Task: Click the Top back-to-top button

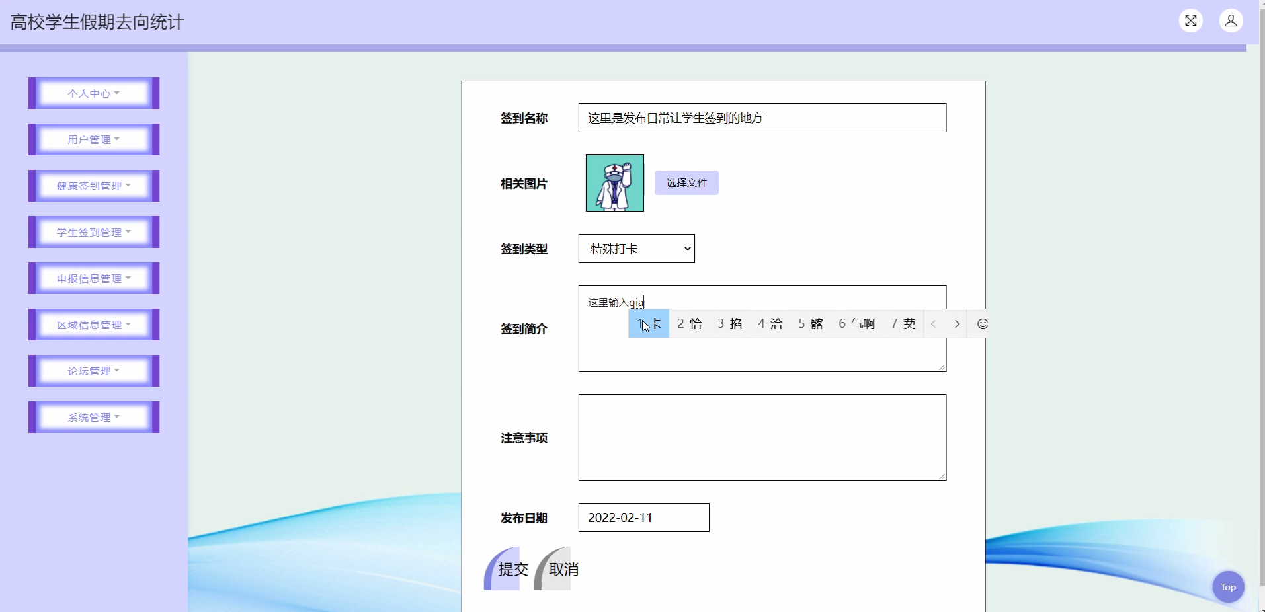Action: pos(1228,587)
